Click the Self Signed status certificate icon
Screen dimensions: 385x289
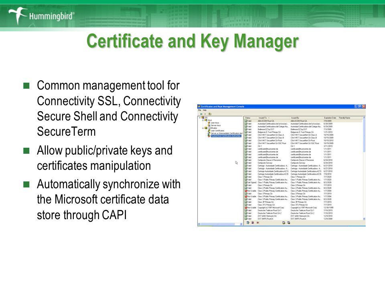(x=245, y=182)
